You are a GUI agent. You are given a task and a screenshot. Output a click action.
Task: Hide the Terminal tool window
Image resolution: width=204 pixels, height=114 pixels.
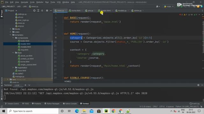(x=202, y=85)
